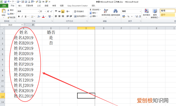Toggle the highlighted bottom align button
This screenshot has width=176, height=106.
63,11
